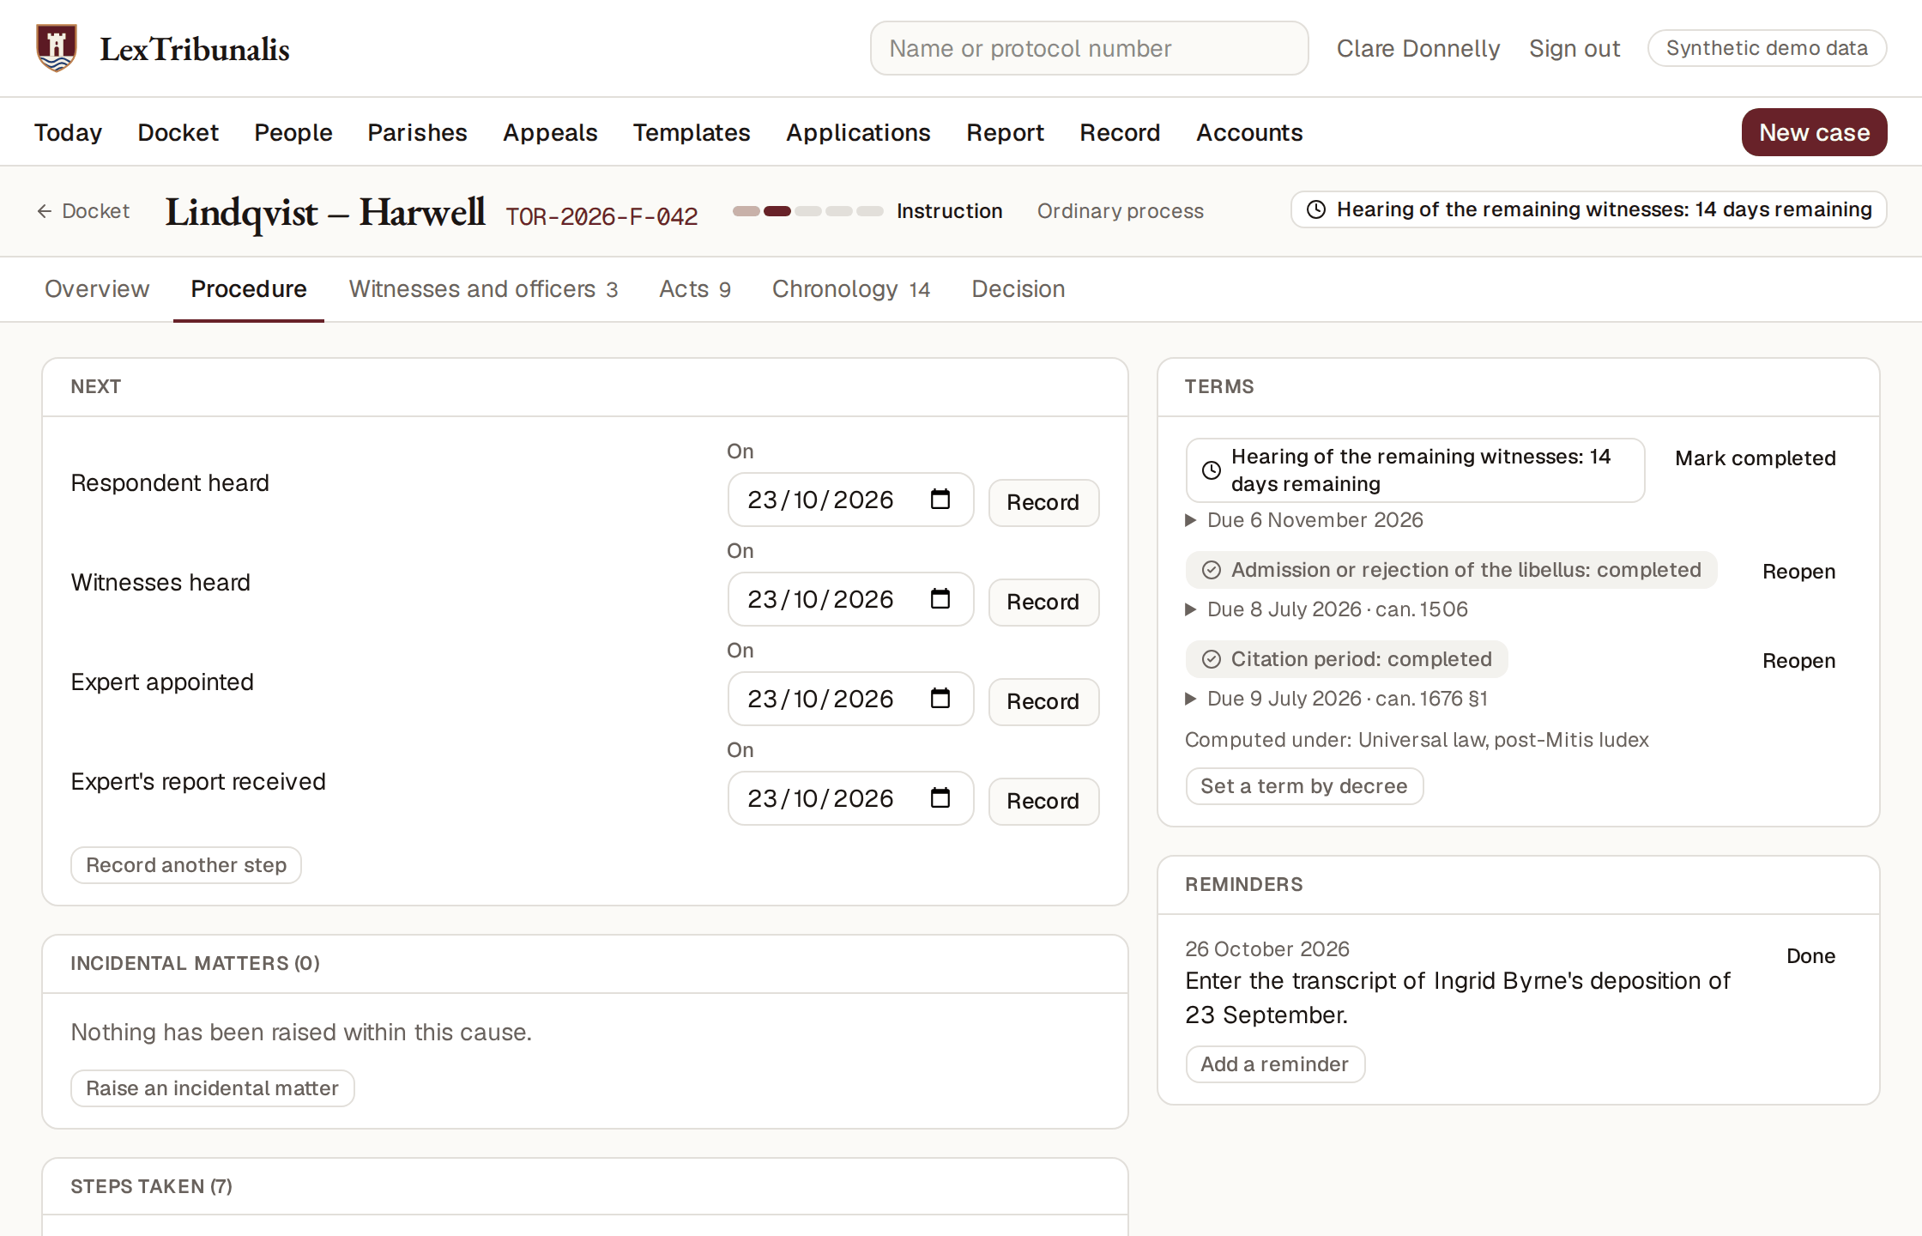Reopen the Admission or rejection of libellus term
Image resolution: width=1922 pixels, height=1236 pixels.
pyautogui.click(x=1798, y=572)
